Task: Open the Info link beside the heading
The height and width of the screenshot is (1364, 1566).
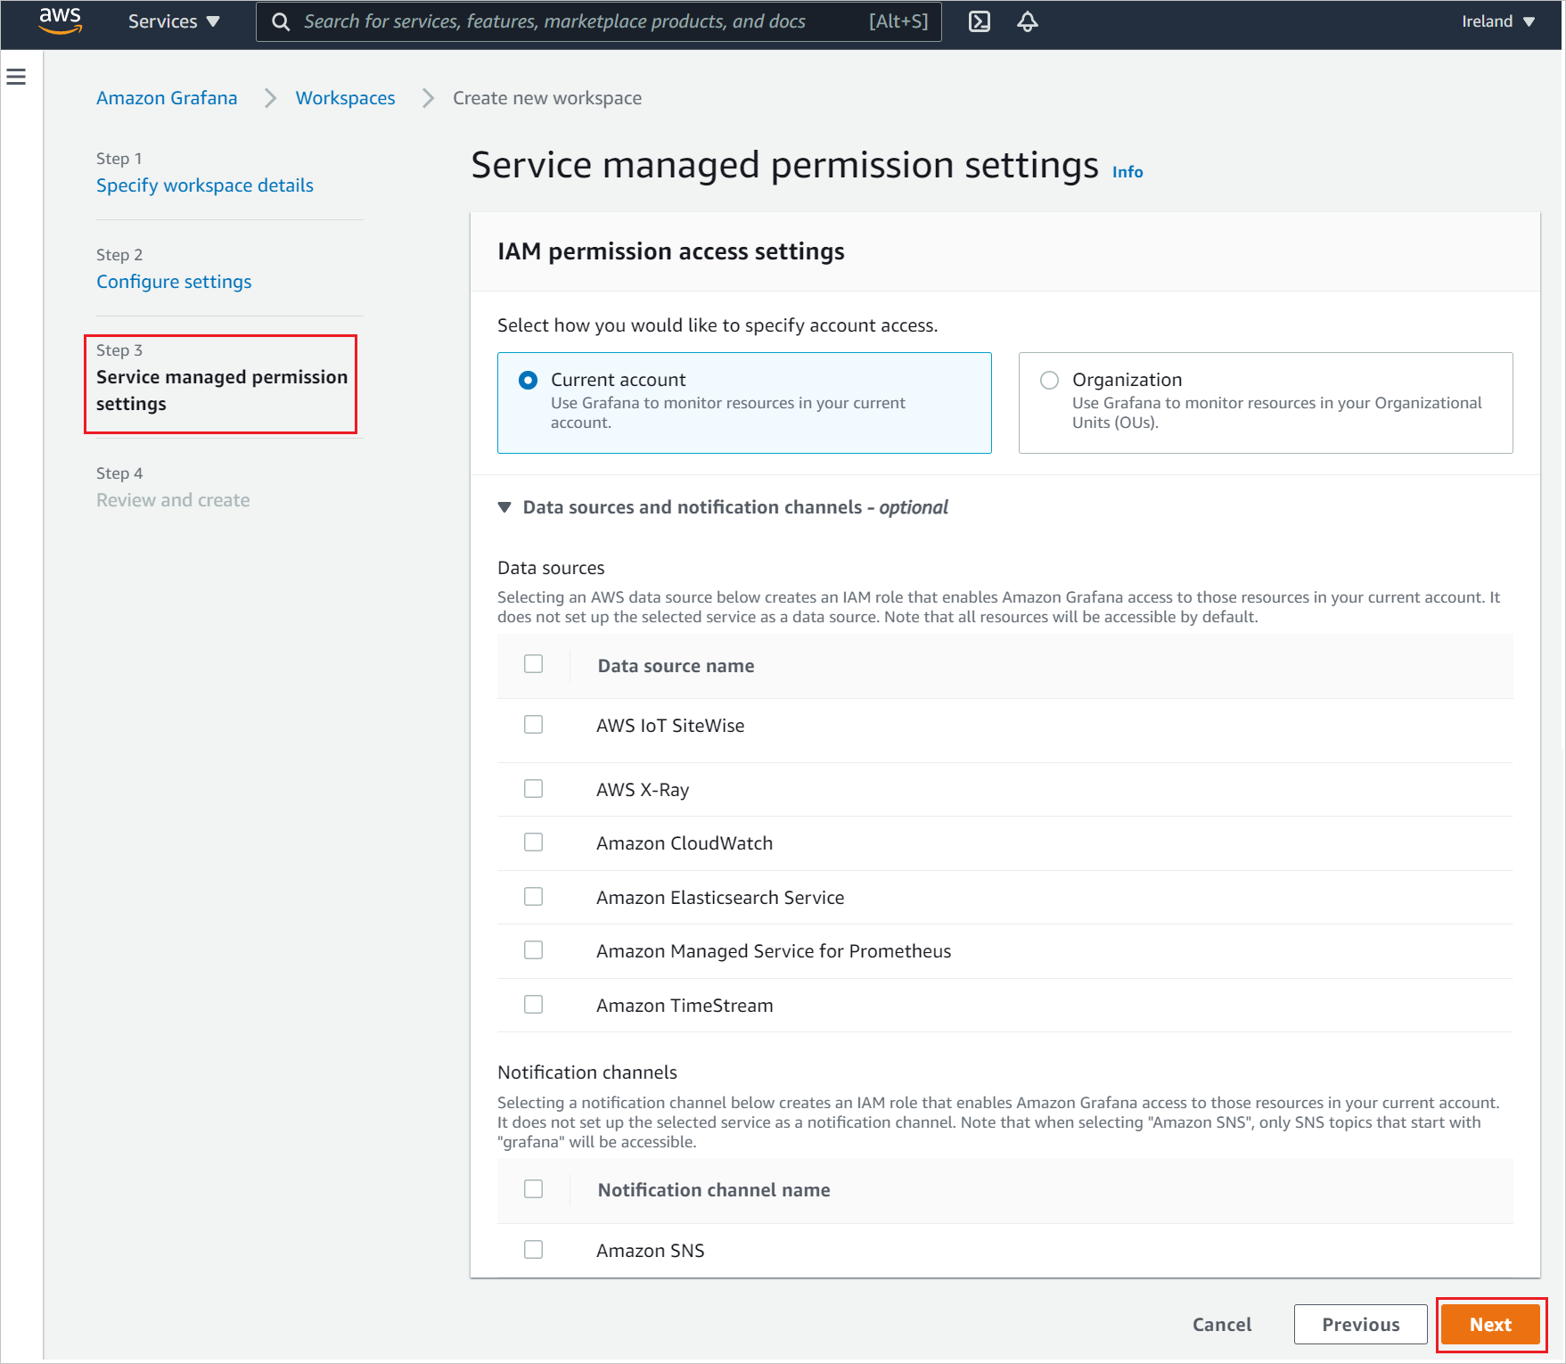Action: (1127, 172)
